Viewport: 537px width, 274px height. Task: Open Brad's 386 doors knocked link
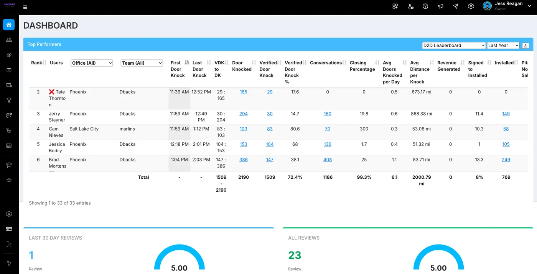[x=244, y=160]
